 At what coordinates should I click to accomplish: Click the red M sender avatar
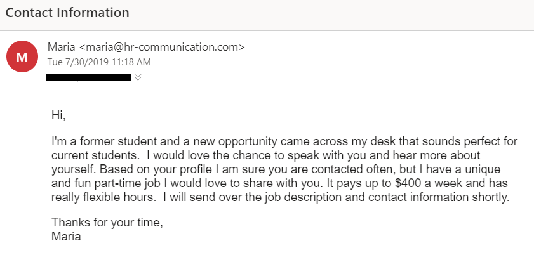22,56
